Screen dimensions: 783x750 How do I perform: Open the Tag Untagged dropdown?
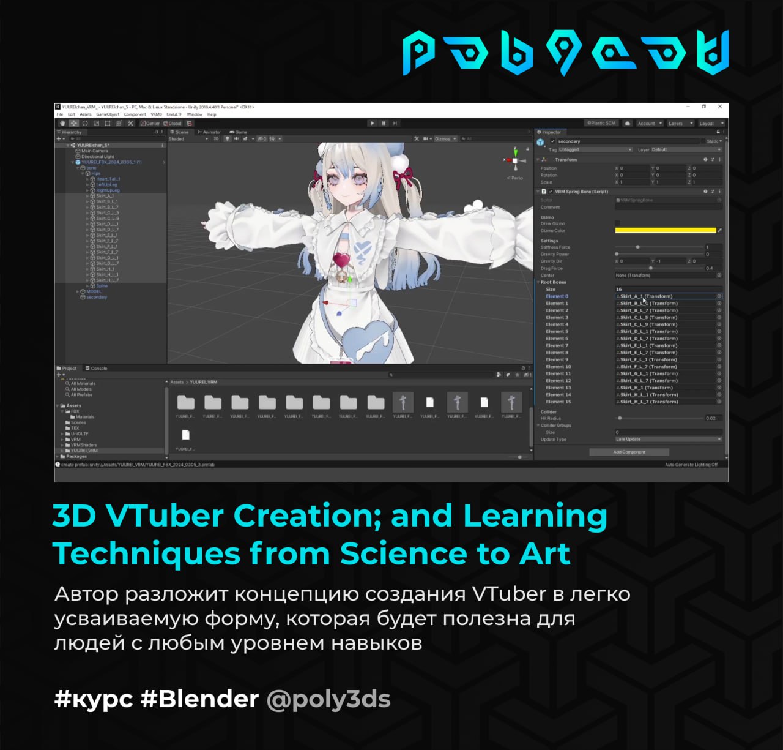click(595, 149)
